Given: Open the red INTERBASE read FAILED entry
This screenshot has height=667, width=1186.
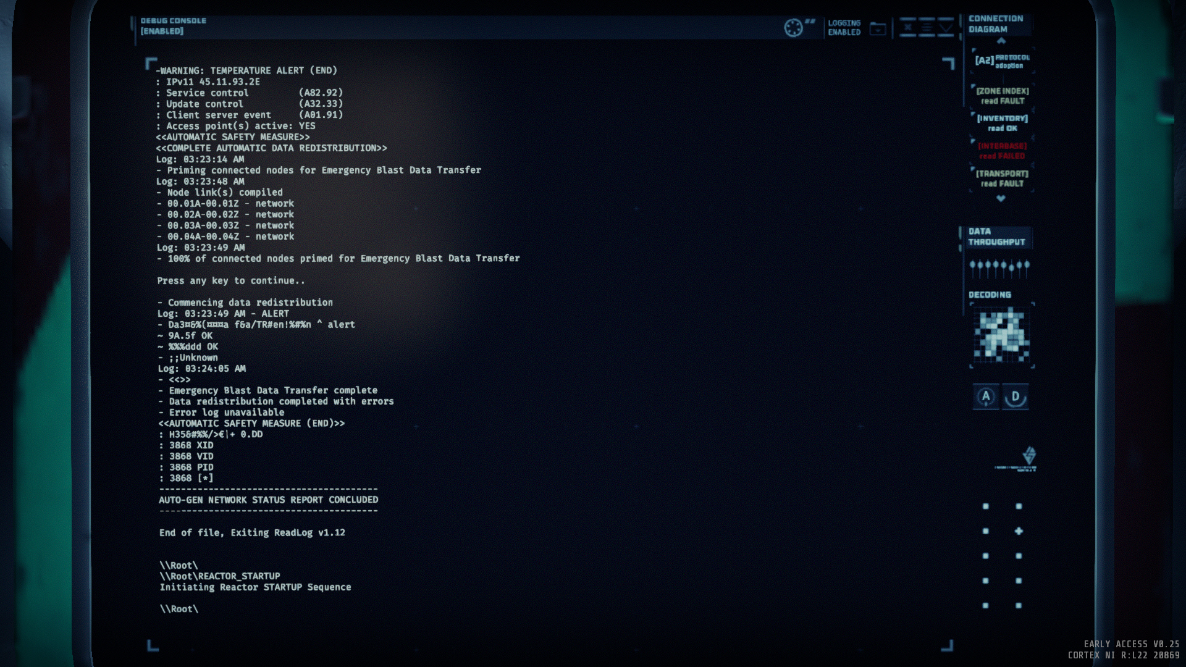Looking at the screenshot, I should tap(1002, 151).
